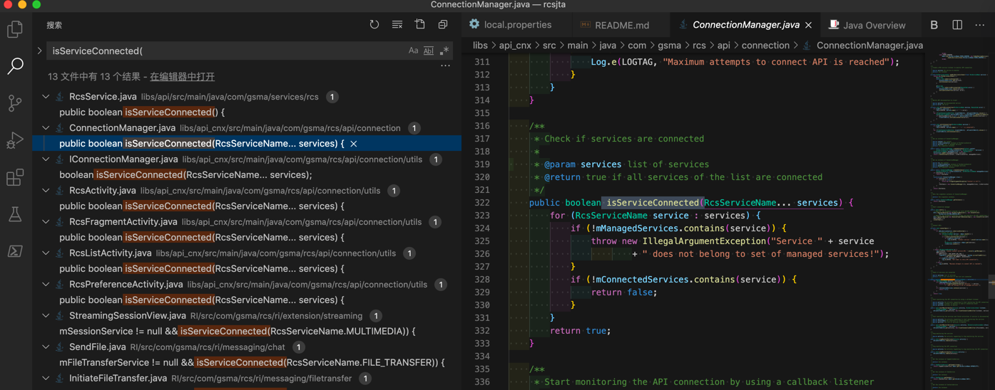Toggle search details ellipsis below search box
This screenshot has width=995, height=390.
tap(446, 65)
